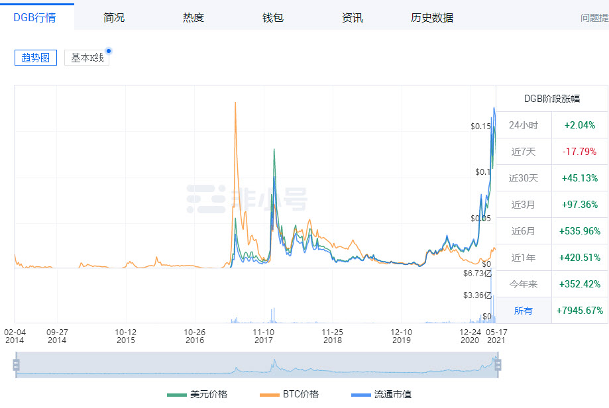Image resolution: width=609 pixels, height=408 pixels.
Task: Select the 趋势图 chart view button
Action: pos(36,58)
